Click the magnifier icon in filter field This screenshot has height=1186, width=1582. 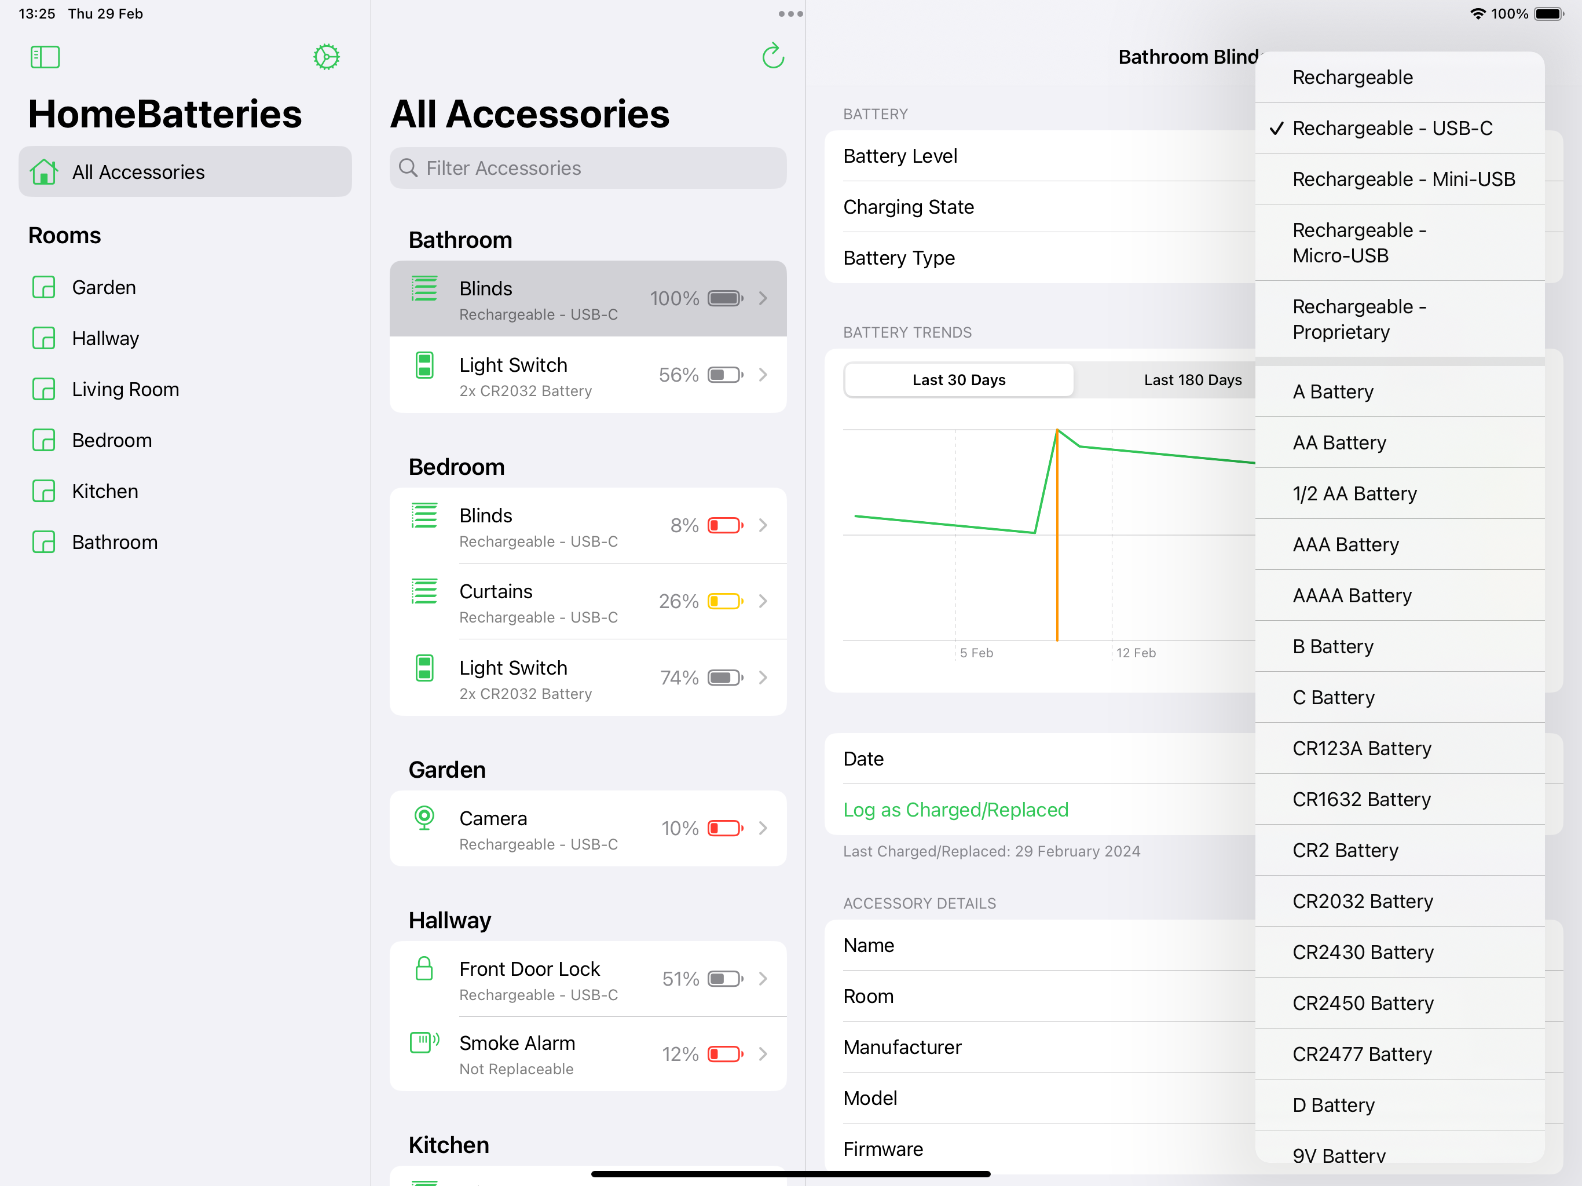[x=408, y=168]
